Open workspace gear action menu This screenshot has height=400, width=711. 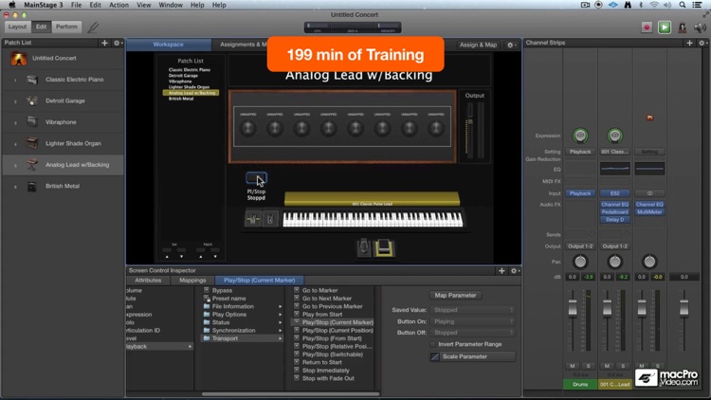coord(511,45)
